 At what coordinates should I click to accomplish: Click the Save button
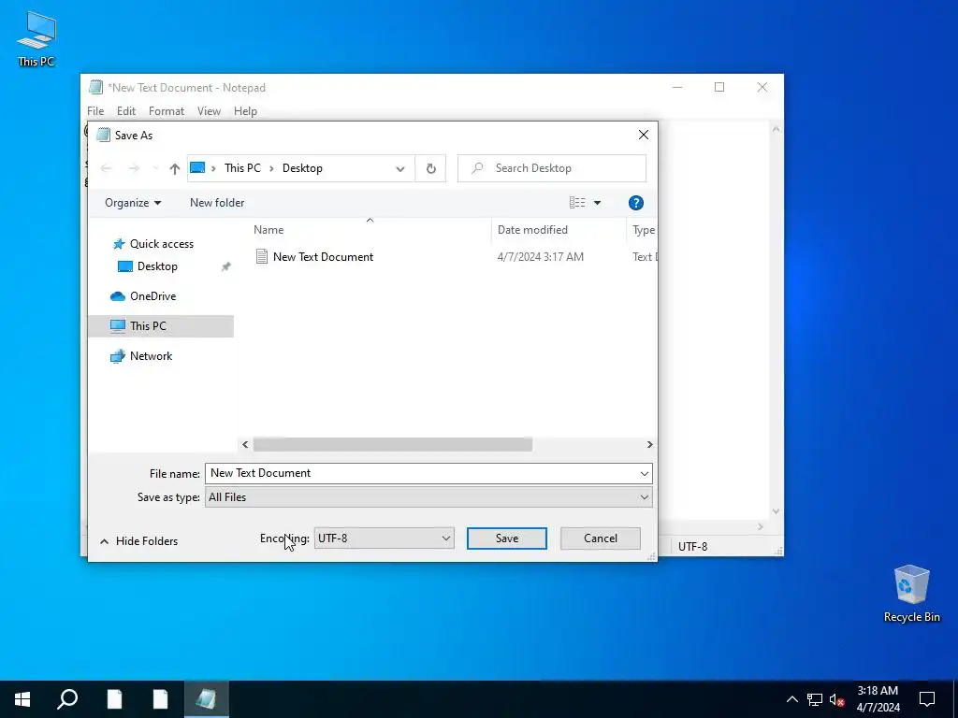(x=506, y=538)
